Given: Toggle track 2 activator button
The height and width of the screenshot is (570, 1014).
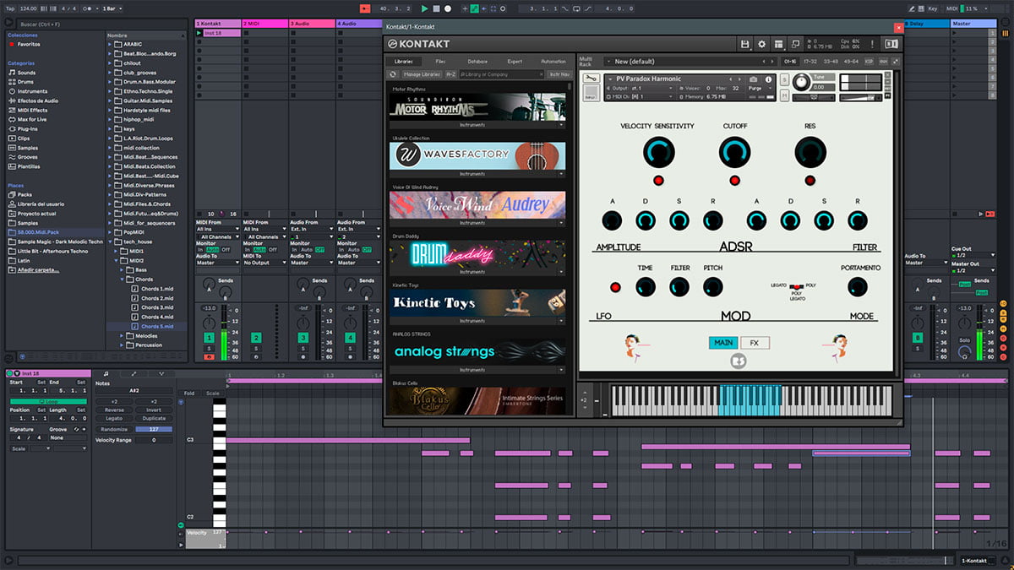Looking at the screenshot, I should coord(256,338).
